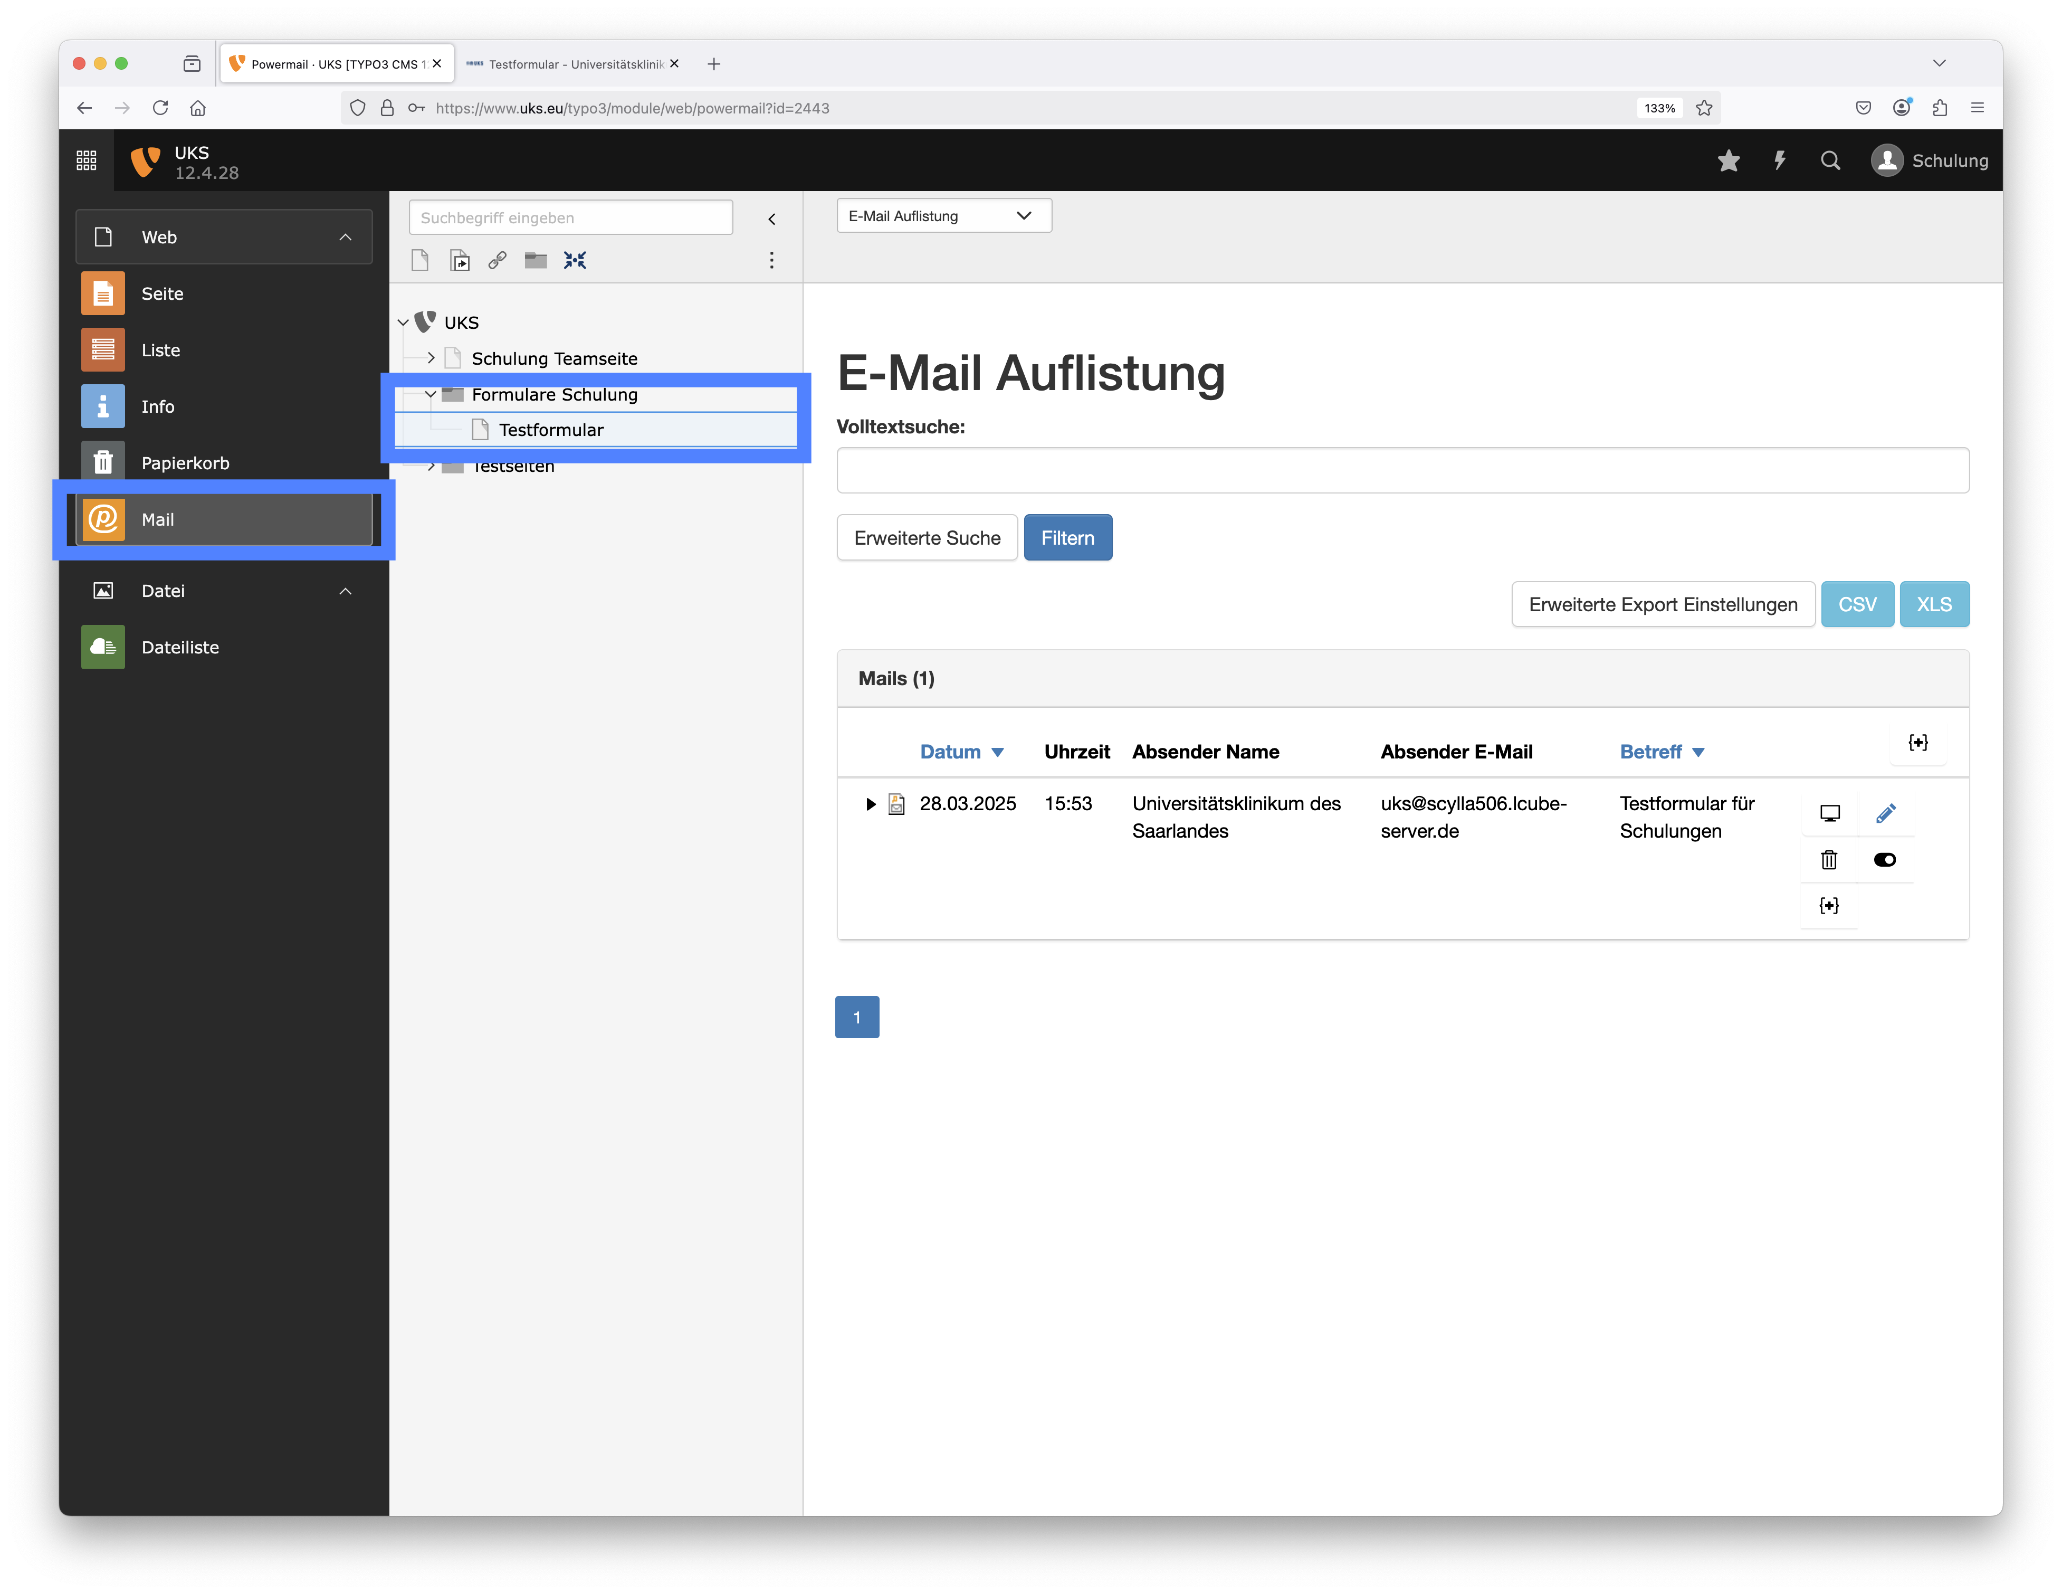Click the link page icon in the tree toolbar

(x=498, y=261)
